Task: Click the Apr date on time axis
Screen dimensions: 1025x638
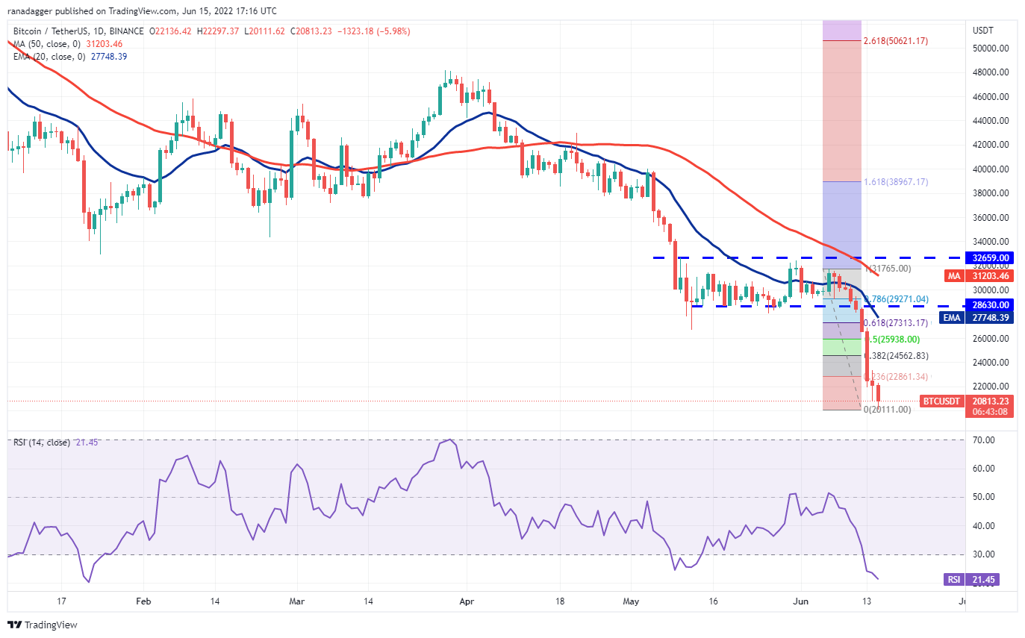Action: point(466,600)
